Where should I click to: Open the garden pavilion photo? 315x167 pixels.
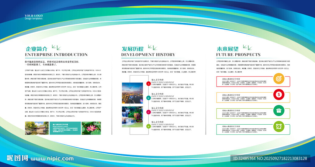37,128
